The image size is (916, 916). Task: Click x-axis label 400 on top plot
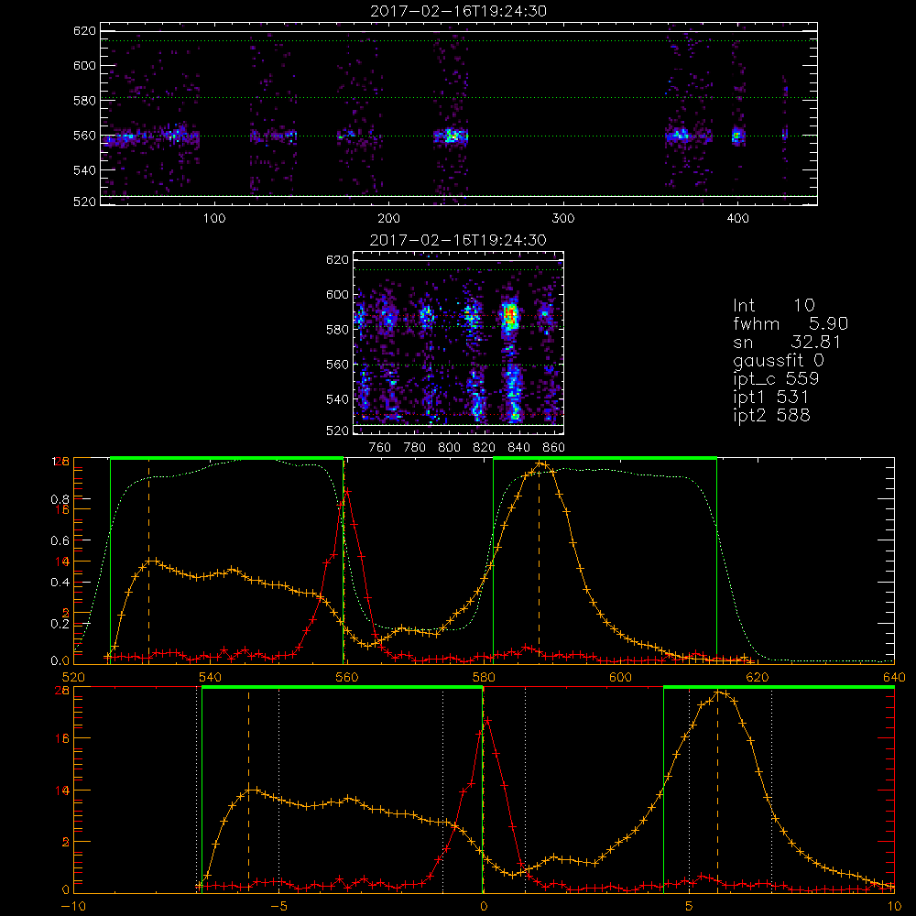click(737, 219)
